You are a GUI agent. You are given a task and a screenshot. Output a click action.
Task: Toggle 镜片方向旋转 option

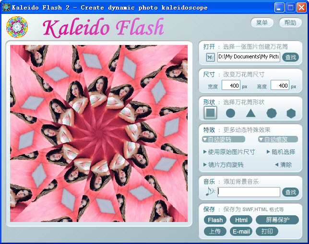[224, 165]
